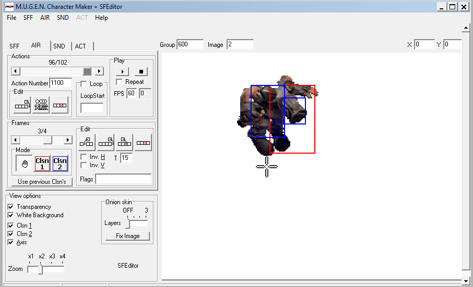
Task: Maximize the Character Maker window
Action: [453, 7]
